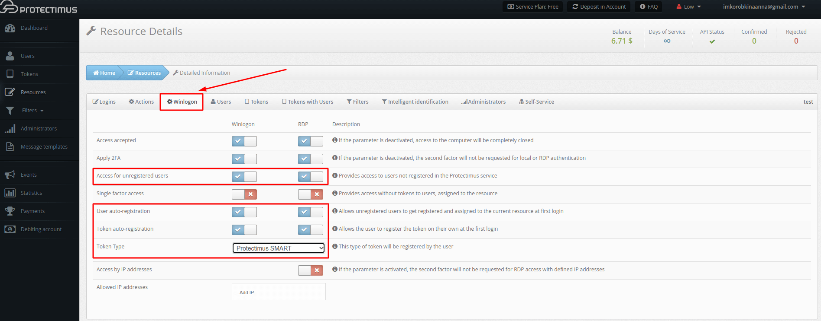Open the imkorobkinaanna@gmail.com account menu

click(x=764, y=7)
